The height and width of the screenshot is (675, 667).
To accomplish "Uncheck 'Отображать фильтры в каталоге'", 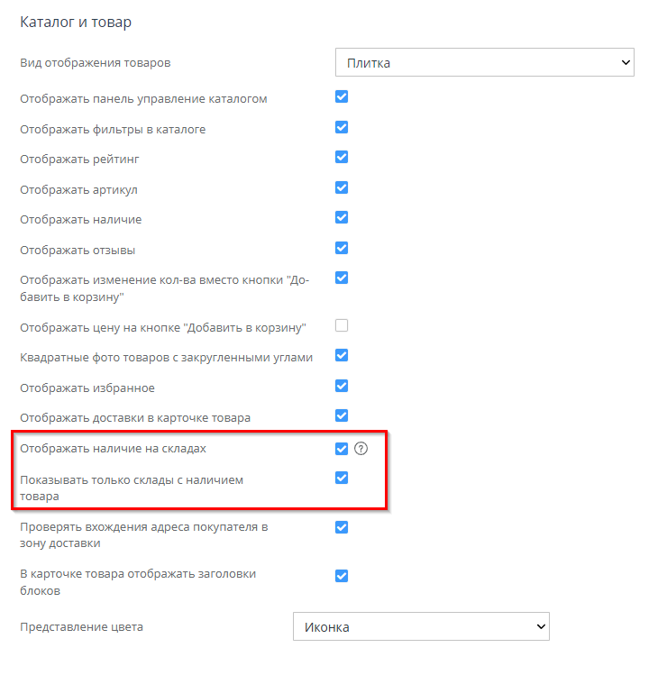I will [342, 128].
